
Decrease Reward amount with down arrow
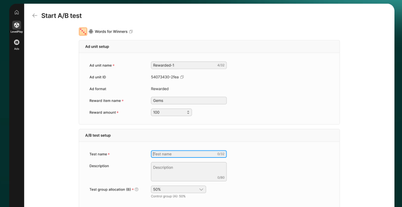pos(188,114)
